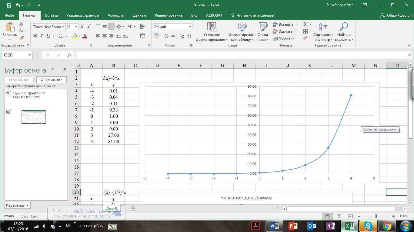The width and height of the screenshot is (414, 232).
Task: Apply the fill color bucket
Action: (75, 36)
